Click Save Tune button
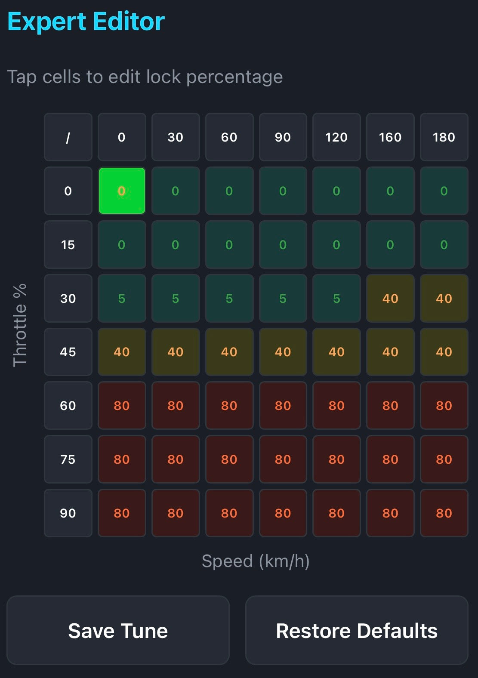 click(x=118, y=630)
